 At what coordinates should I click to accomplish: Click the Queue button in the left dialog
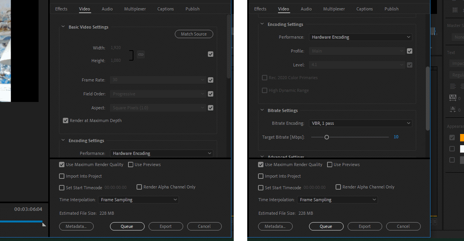point(127,226)
